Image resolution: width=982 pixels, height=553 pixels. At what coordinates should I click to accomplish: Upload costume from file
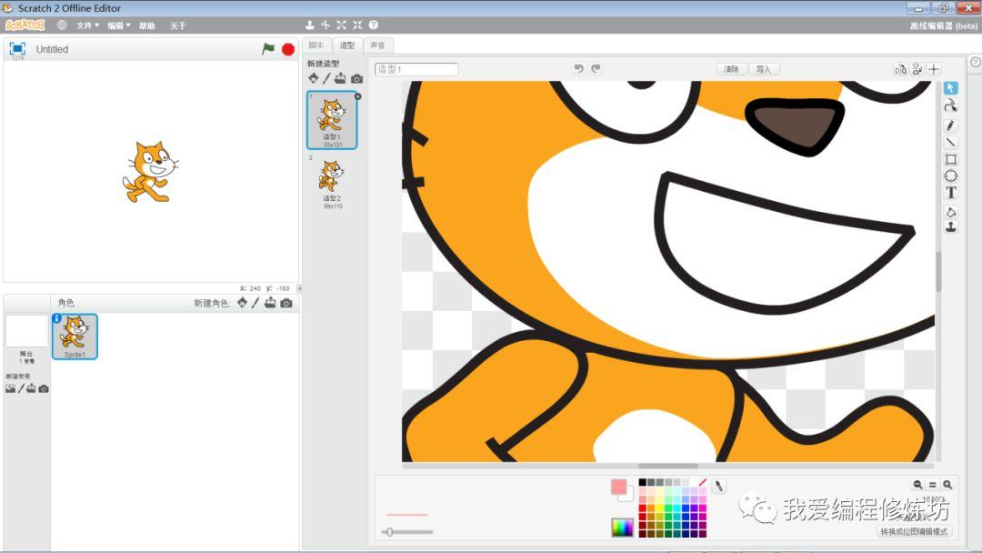[x=340, y=78]
